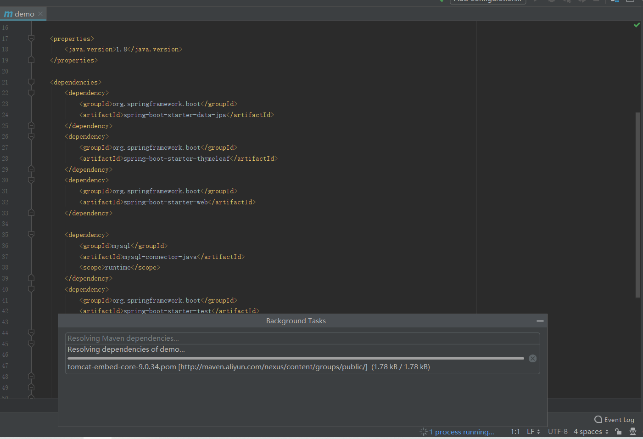Viewport: 643px width, 439px height.
Task: Collapse the properties block on line 17
Action: pos(31,39)
